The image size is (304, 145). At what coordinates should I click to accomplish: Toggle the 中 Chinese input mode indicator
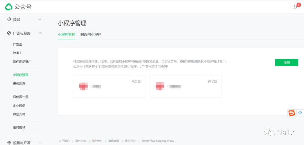(300, 113)
